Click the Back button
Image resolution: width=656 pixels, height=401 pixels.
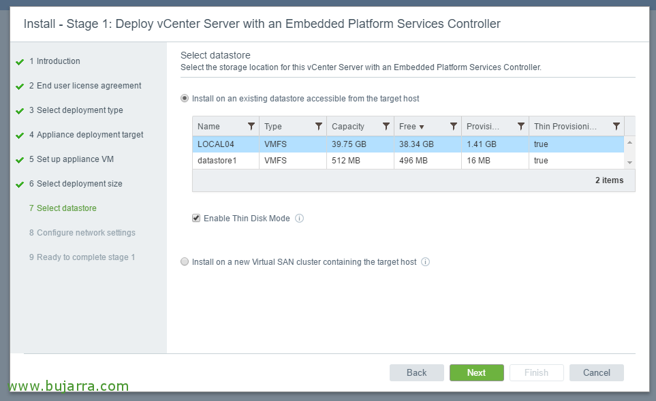[x=417, y=372]
